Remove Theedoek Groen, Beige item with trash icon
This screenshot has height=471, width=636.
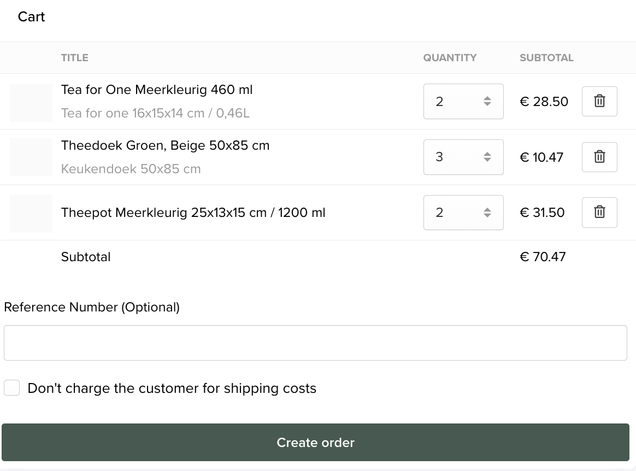point(599,157)
